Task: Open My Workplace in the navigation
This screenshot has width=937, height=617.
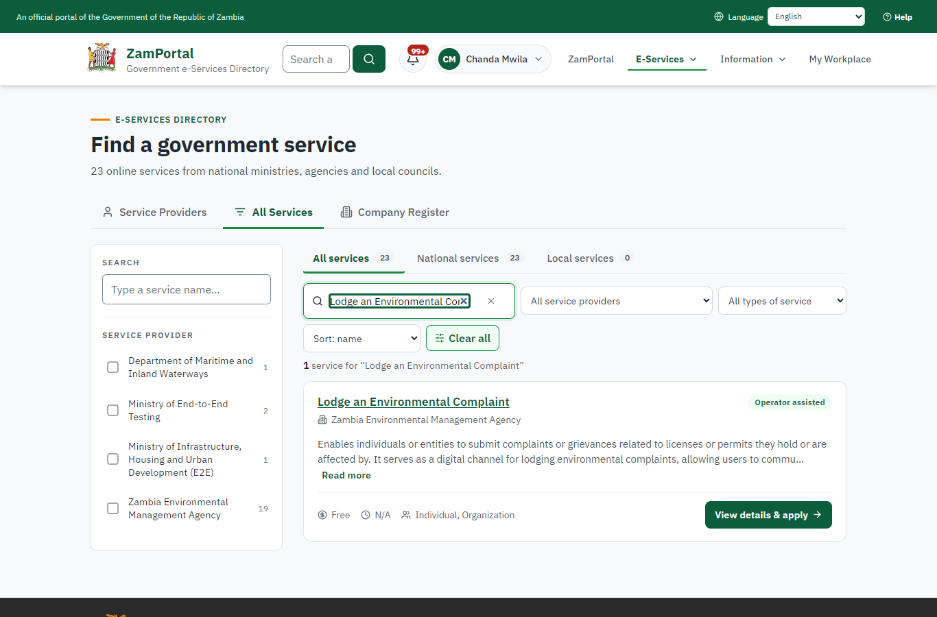Action: click(x=840, y=59)
